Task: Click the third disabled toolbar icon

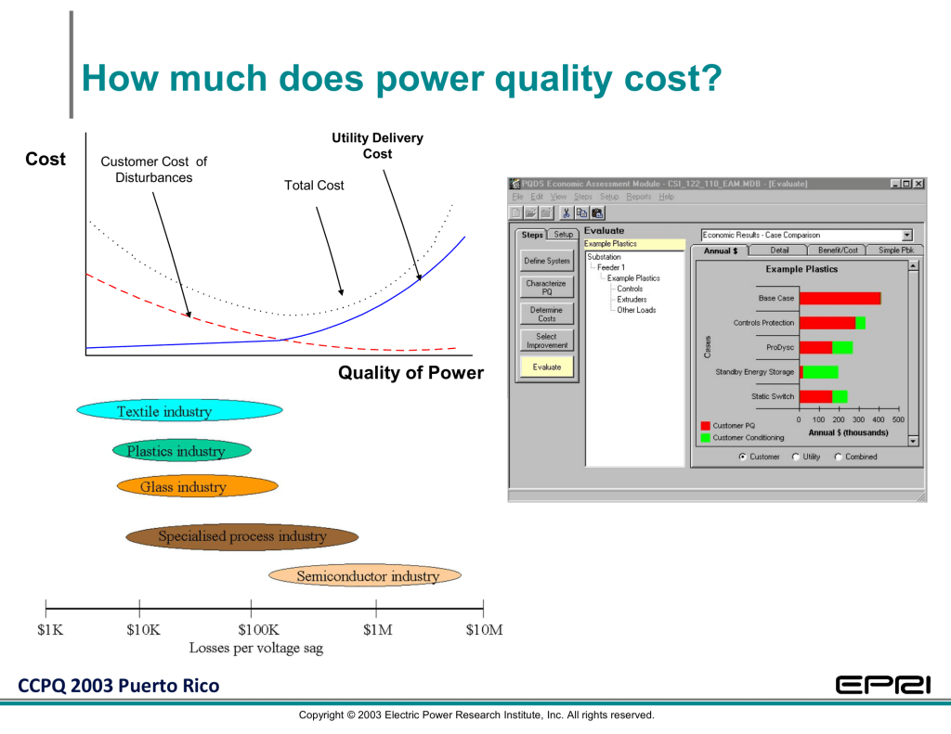Action: click(545, 212)
